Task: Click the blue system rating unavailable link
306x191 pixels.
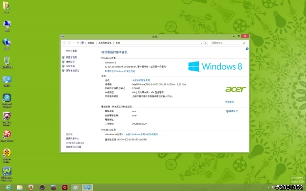Action: (x=141, y=80)
